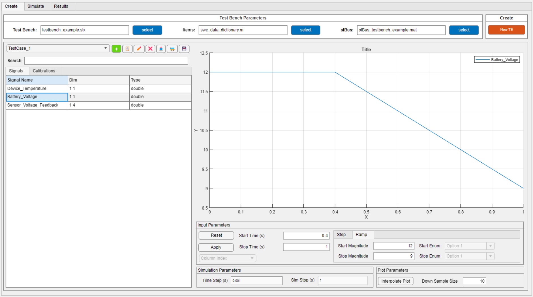Copy the current test case via clipboard icon
This screenshot has width=533, height=297.
point(128,49)
